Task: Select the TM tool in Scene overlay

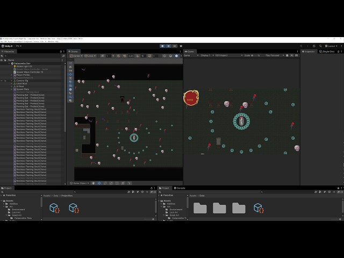Action: 70,70
